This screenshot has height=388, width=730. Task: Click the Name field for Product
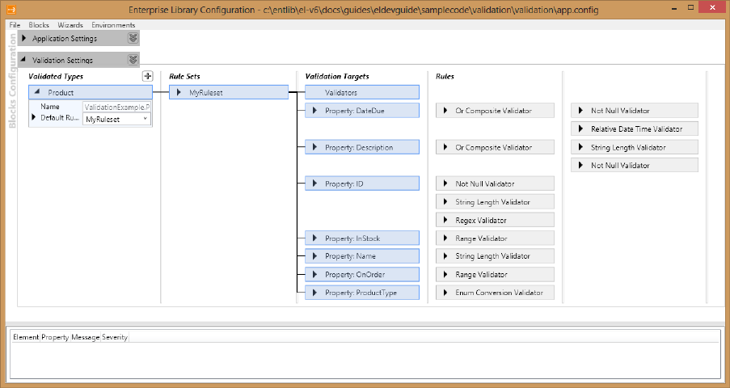pyautogui.click(x=116, y=106)
